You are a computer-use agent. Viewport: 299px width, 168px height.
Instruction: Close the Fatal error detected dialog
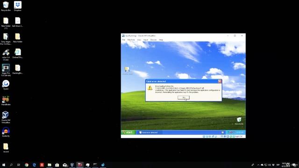pyautogui.click(x=220, y=81)
